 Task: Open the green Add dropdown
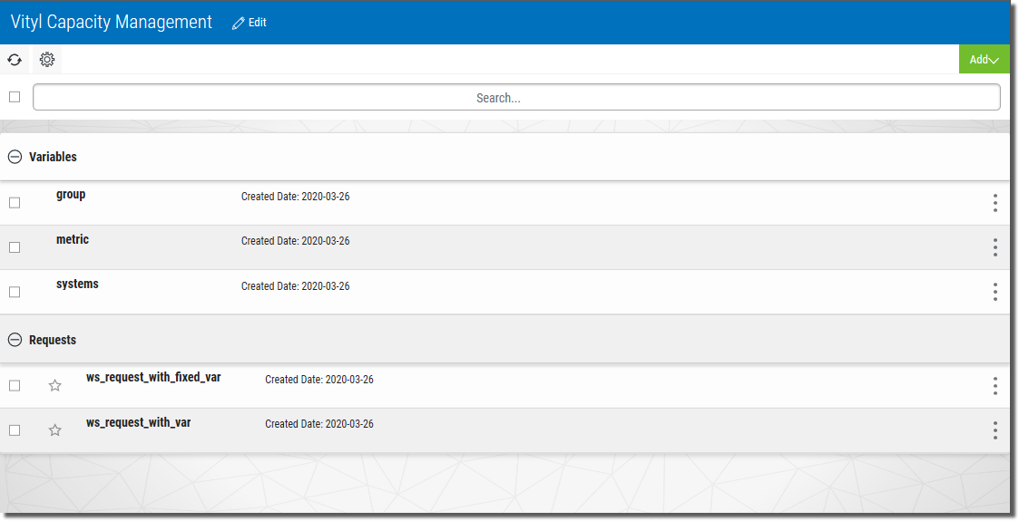point(984,60)
